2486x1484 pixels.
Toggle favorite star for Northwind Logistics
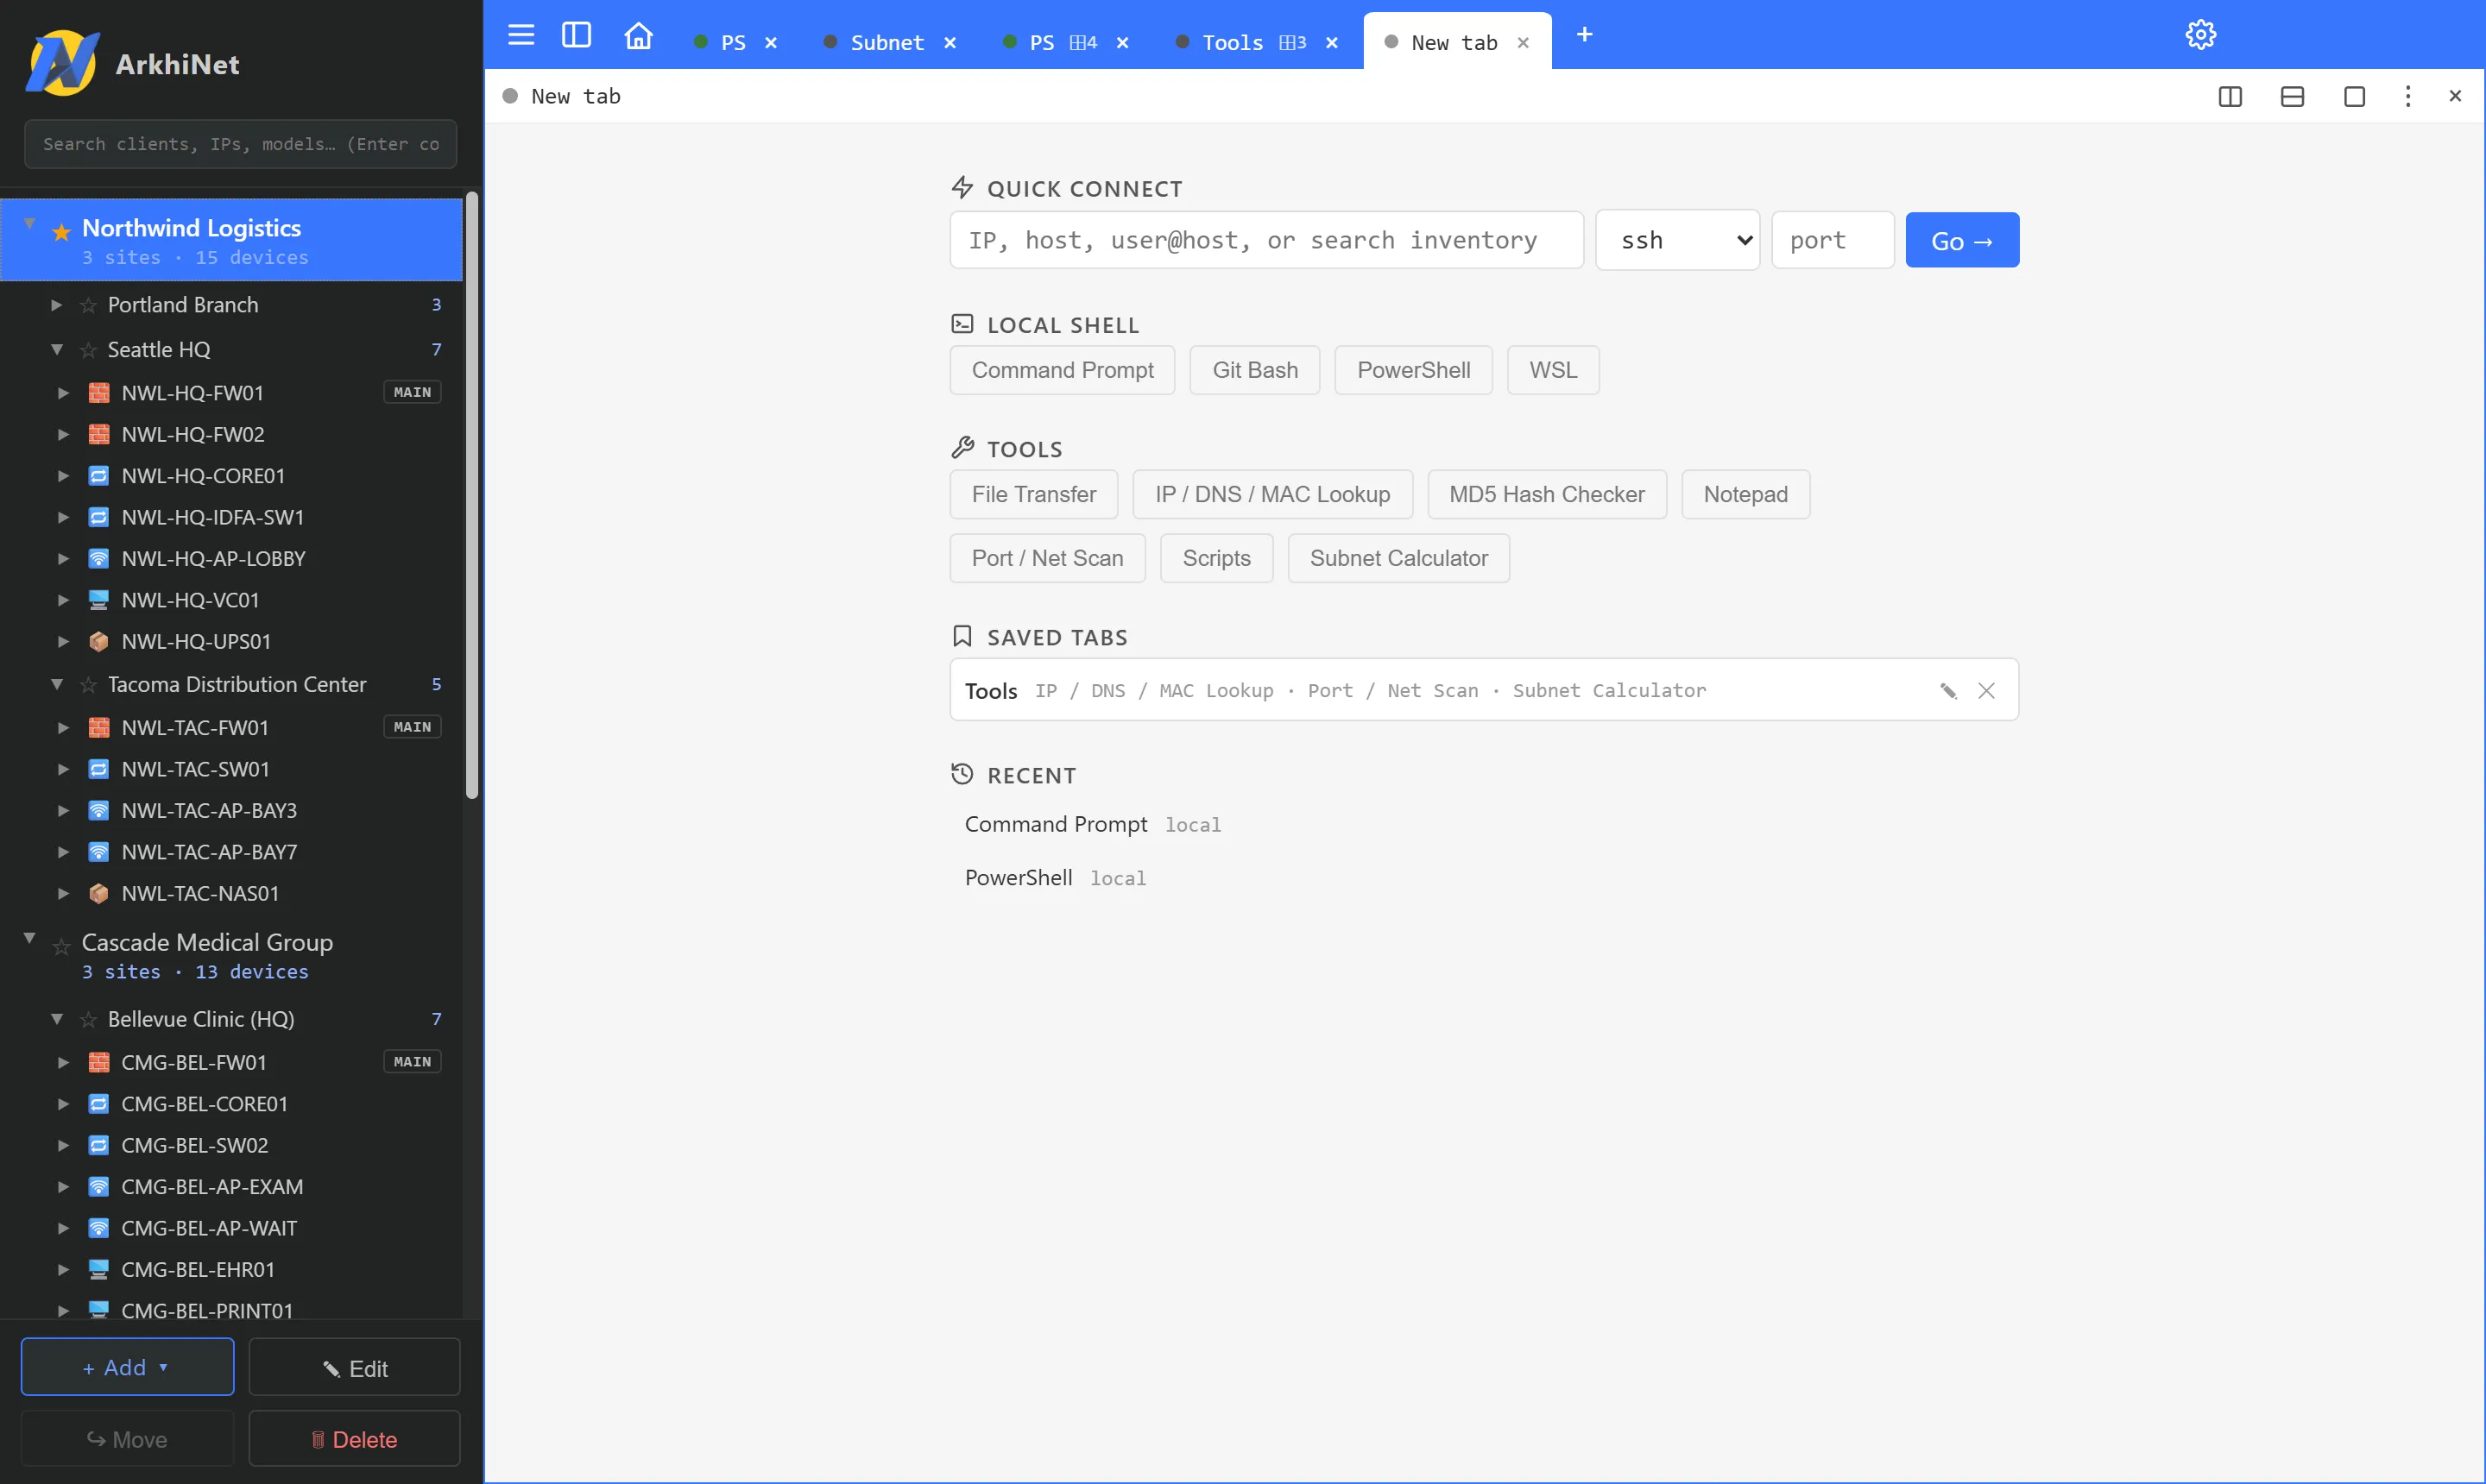[x=61, y=232]
